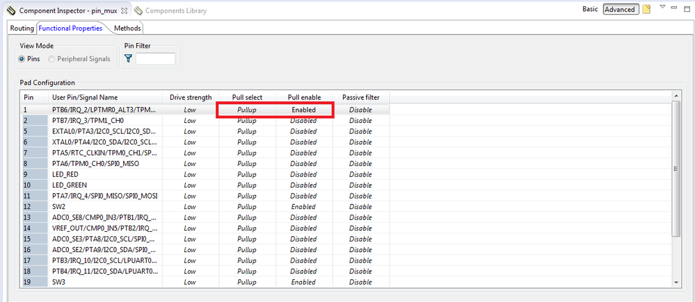This screenshot has height=302, width=695.
Task: Open the view menu triangle in toolbar
Action: [x=662, y=7]
